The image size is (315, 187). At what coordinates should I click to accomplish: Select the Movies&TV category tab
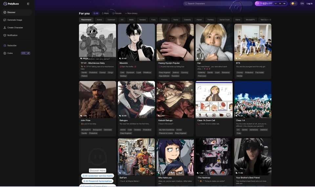coord(250,20)
